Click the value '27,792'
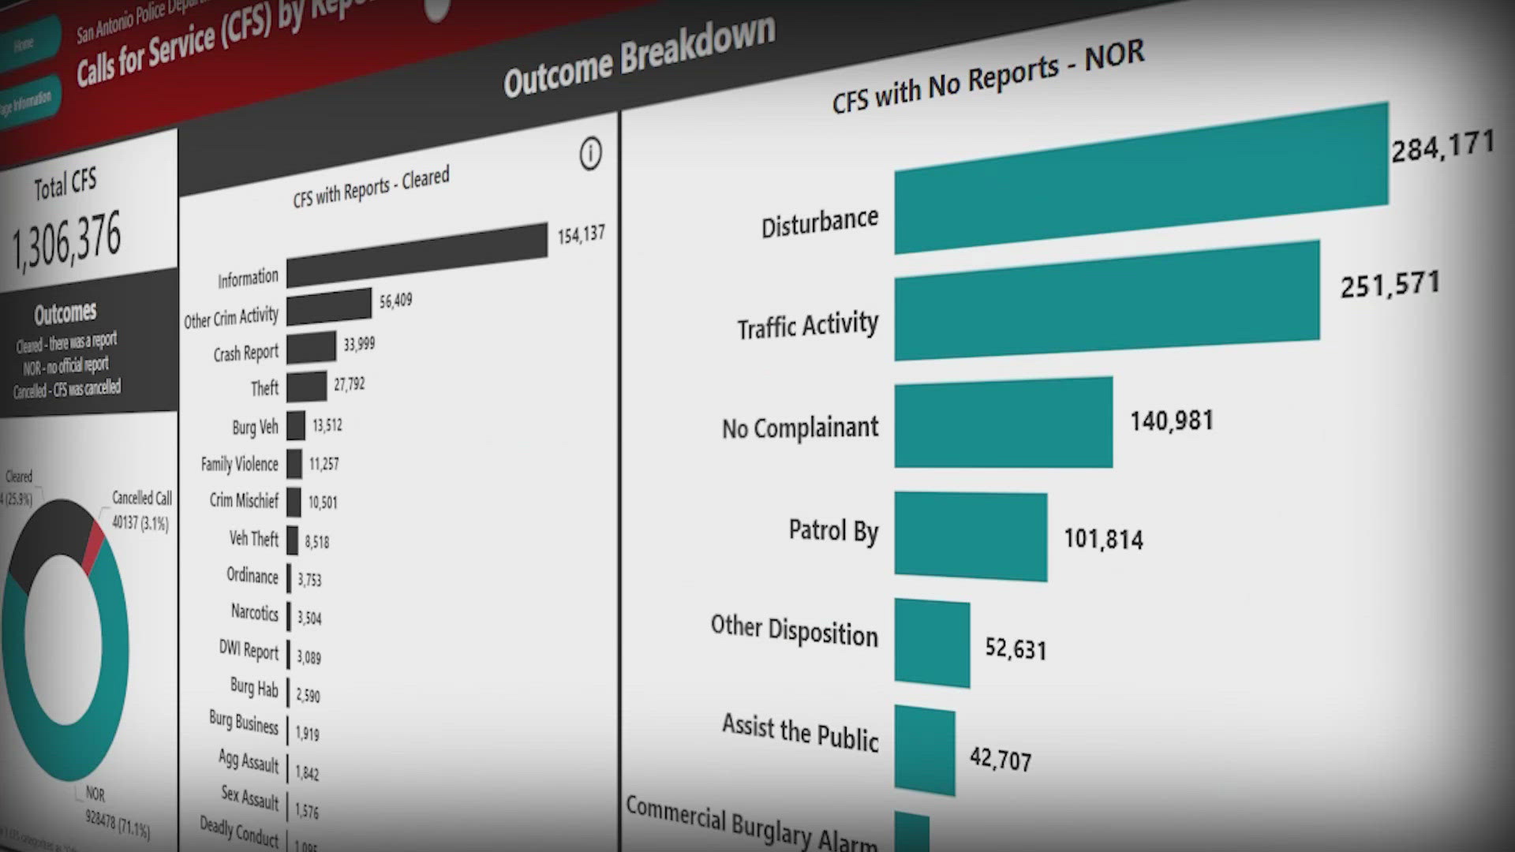Viewport: 1515px width, 852px height. pyautogui.click(x=349, y=384)
